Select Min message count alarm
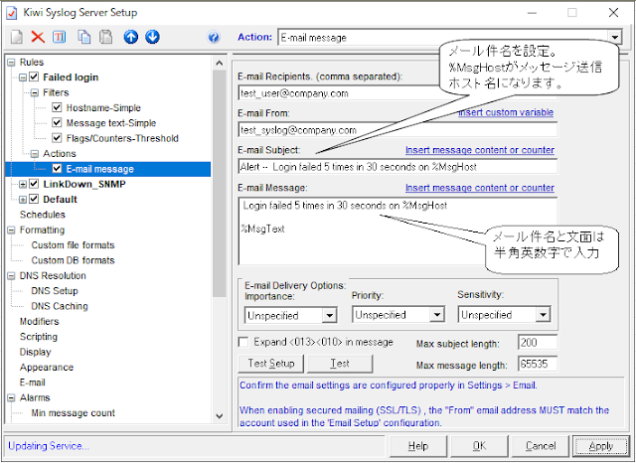636x463 pixels. point(73,412)
